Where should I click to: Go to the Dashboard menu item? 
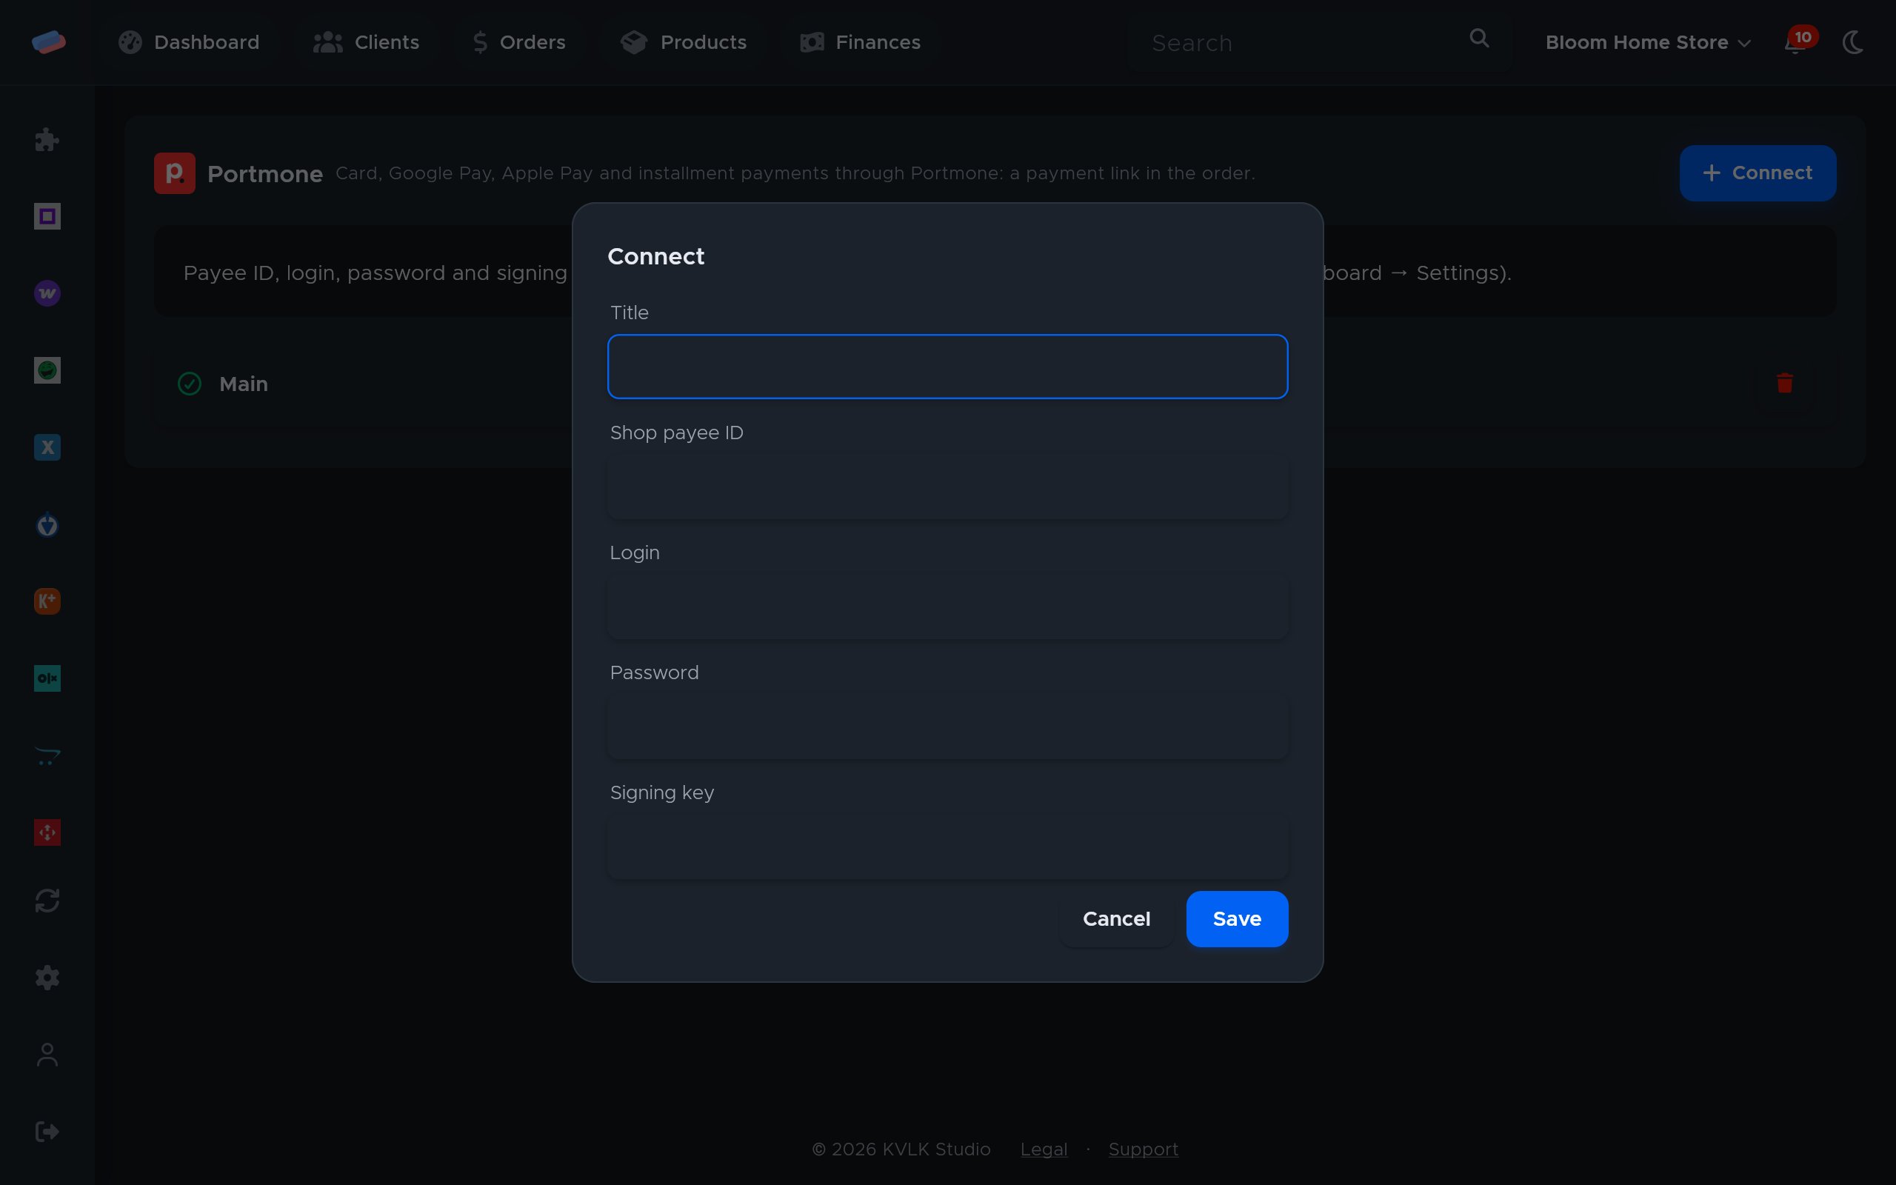[189, 42]
